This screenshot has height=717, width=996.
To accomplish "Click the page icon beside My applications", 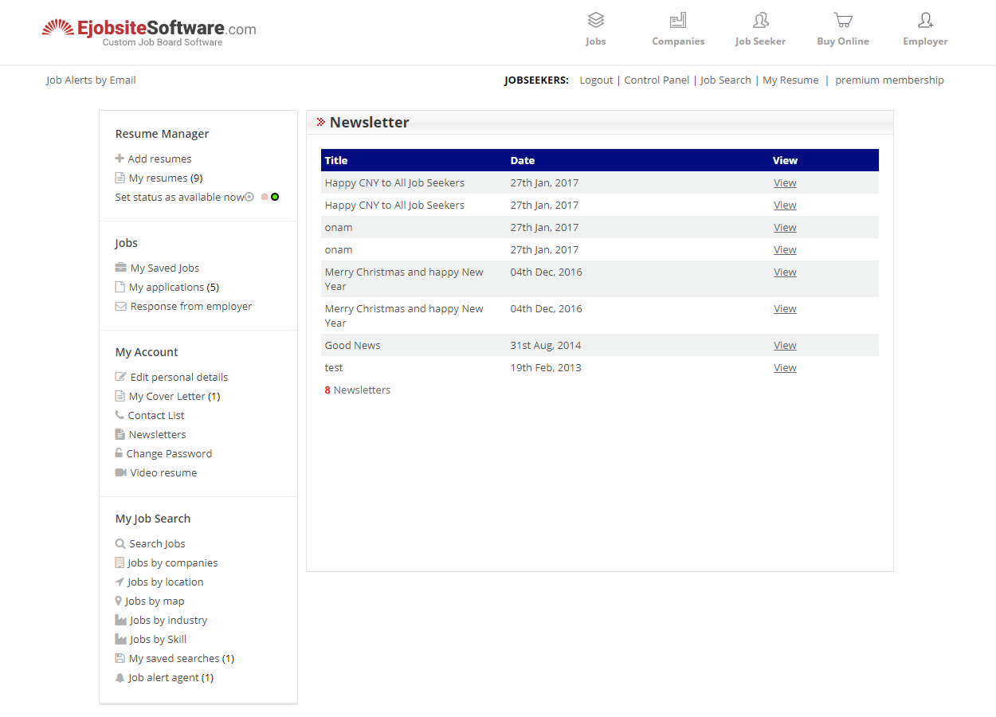I will [120, 287].
